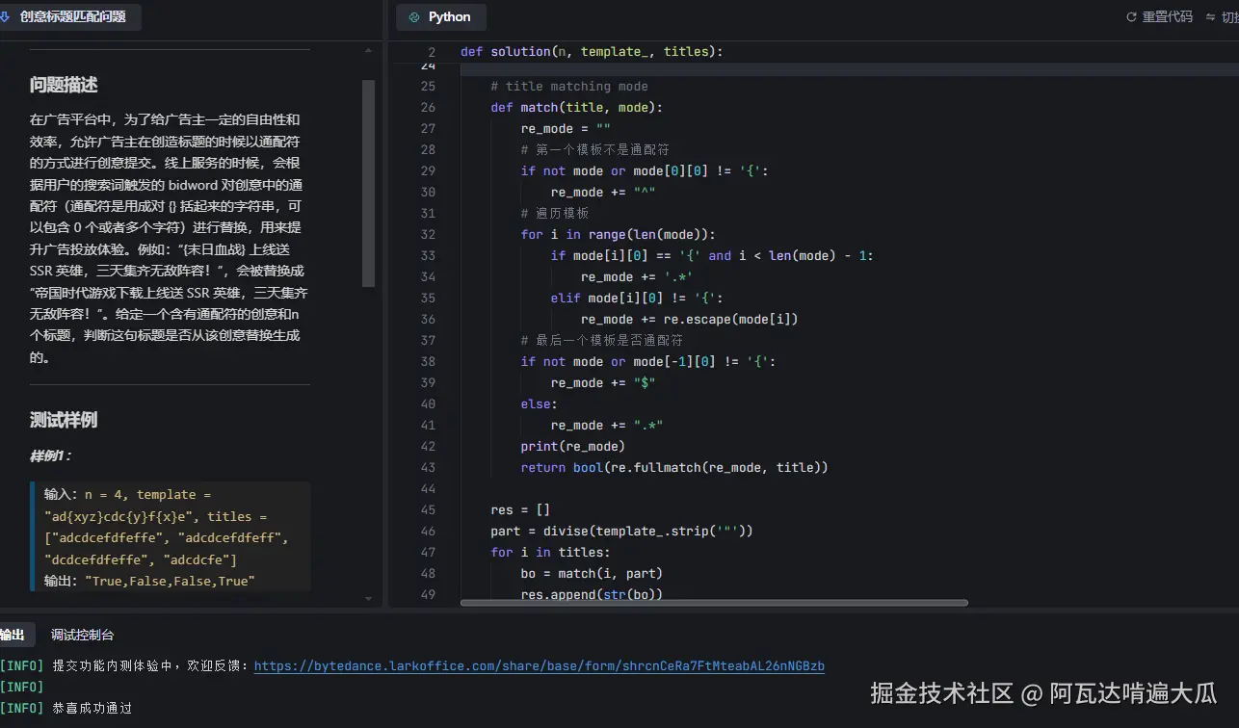Click the horizontal scrollbar below the code editor

[713, 603]
